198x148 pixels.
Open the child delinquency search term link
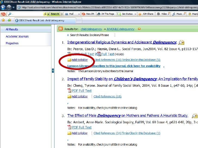coord(91,29)
